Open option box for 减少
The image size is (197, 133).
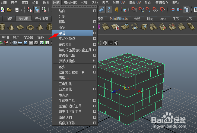click(94, 67)
